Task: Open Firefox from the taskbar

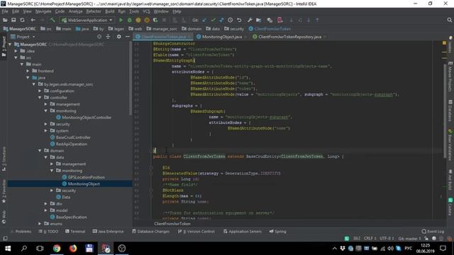Action: (73, 248)
